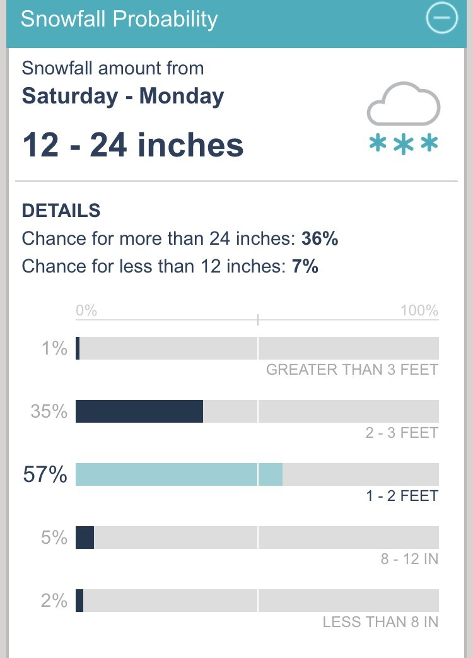Click the 12 - 24 inches forecast text
Screen dimensions: 473x658
[x=133, y=145]
